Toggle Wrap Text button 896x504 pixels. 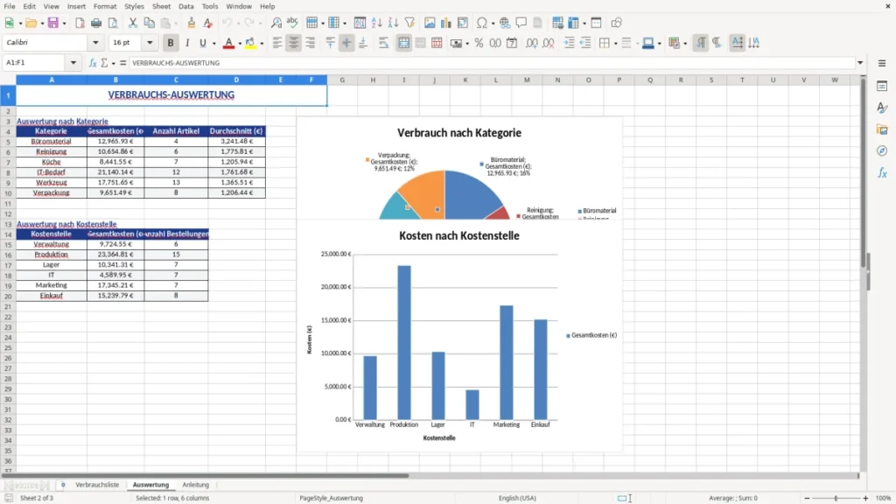(383, 43)
